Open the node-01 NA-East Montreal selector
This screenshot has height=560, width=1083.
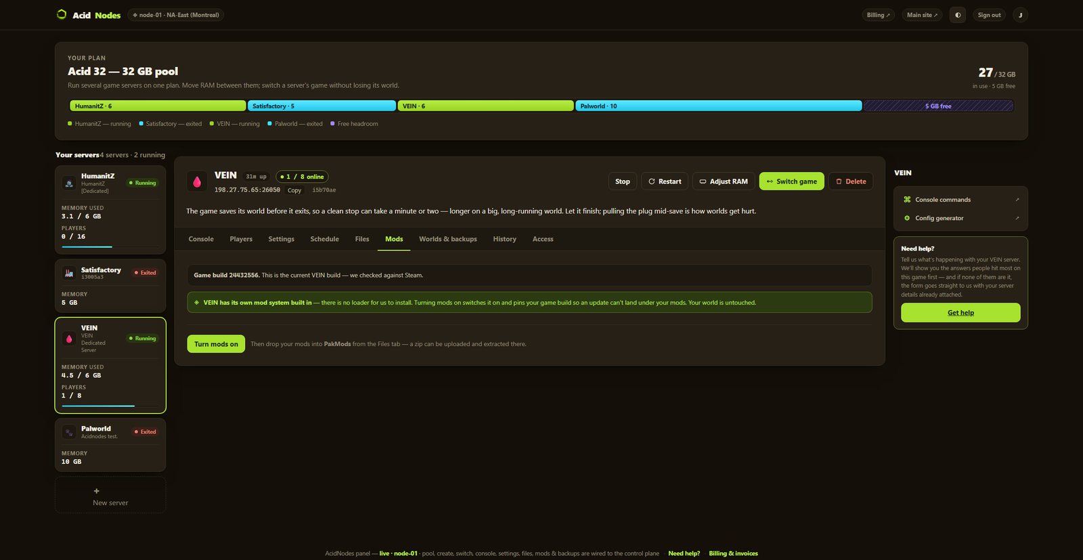tap(176, 15)
